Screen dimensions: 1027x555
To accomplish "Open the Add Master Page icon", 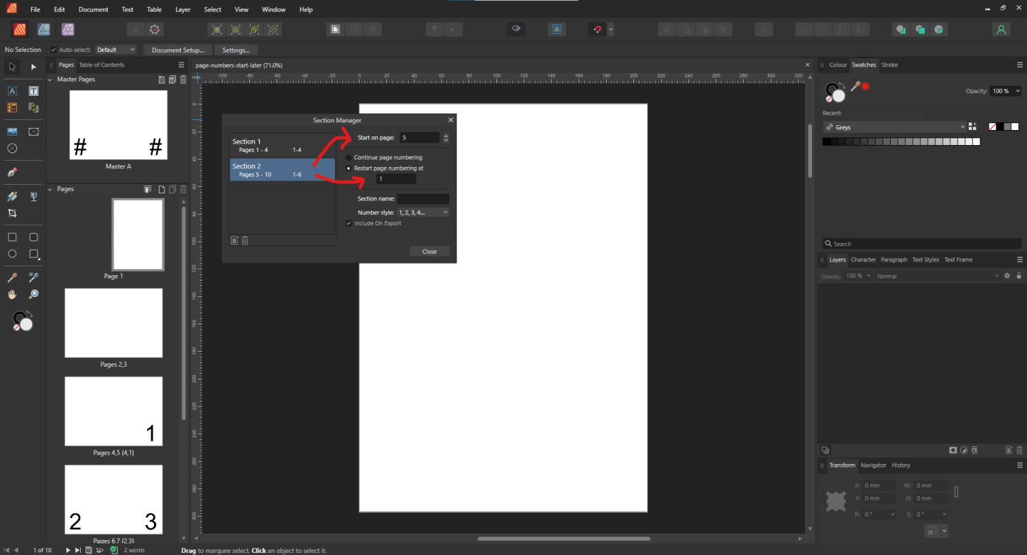I will [162, 79].
